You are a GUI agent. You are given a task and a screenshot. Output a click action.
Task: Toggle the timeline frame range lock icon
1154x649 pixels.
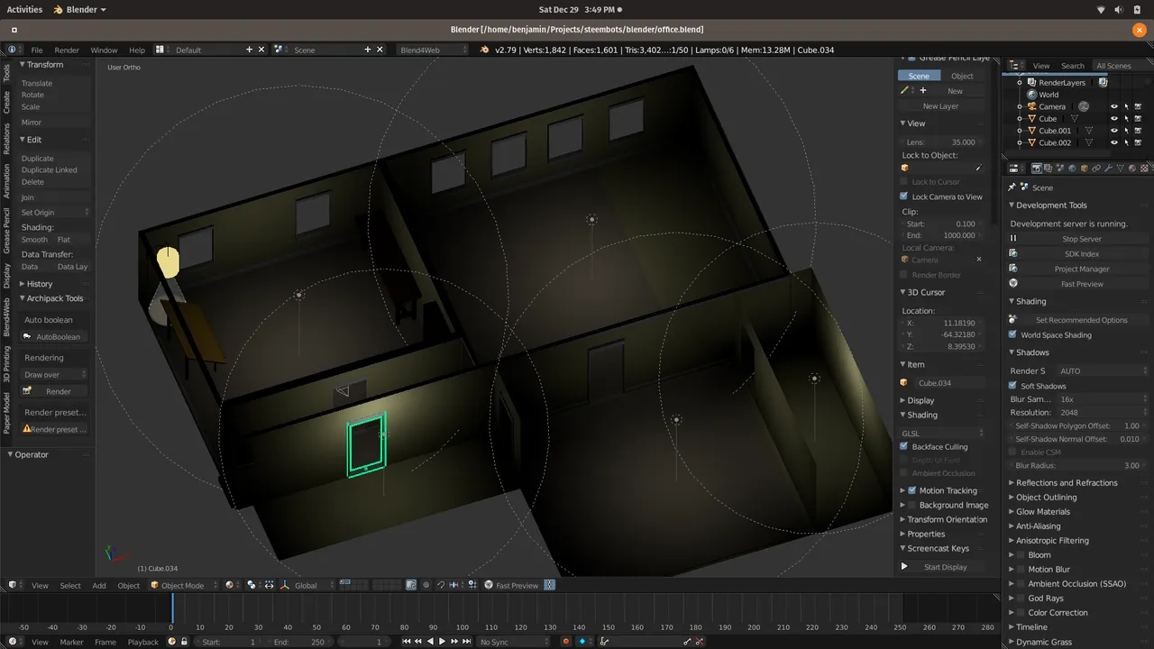tap(184, 642)
